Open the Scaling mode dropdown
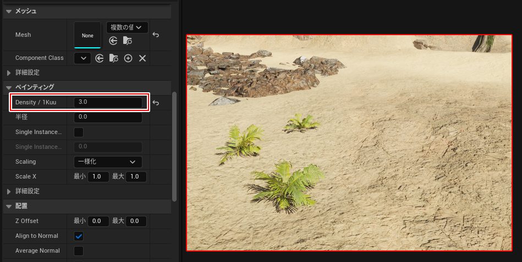This screenshot has height=262, width=522. tap(108, 162)
